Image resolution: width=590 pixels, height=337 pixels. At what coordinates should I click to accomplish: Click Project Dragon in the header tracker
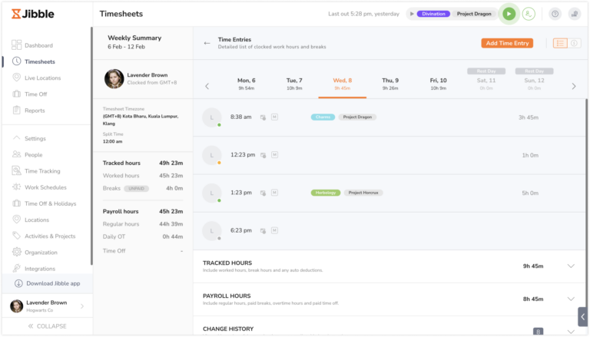[474, 14]
